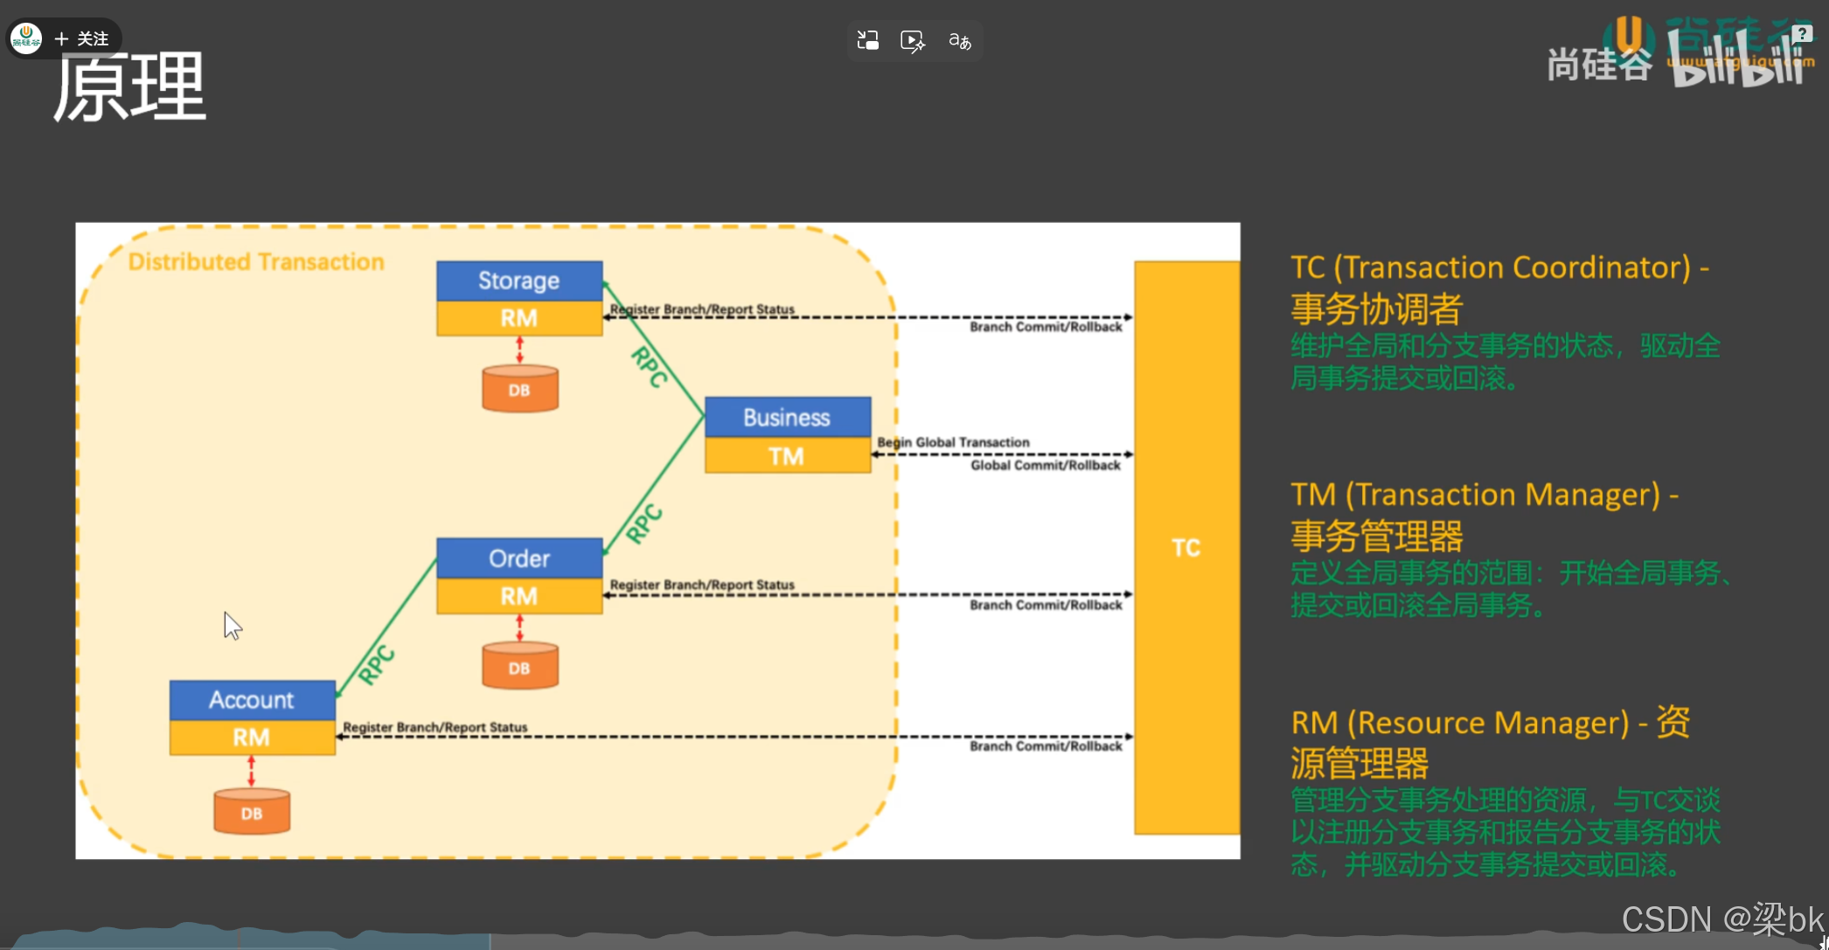Click the picture-in-picture icon in the top toolbar
The height and width of the screenshot is (950, 1829).
[867, 40]
